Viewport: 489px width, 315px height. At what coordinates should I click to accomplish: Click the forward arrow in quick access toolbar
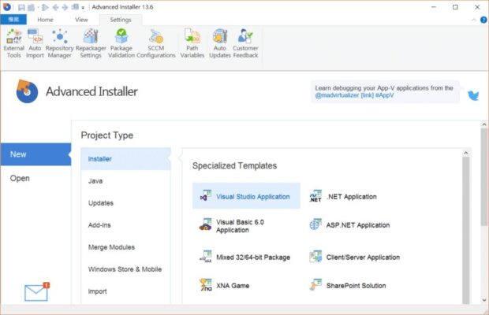(x=65, y=7)
